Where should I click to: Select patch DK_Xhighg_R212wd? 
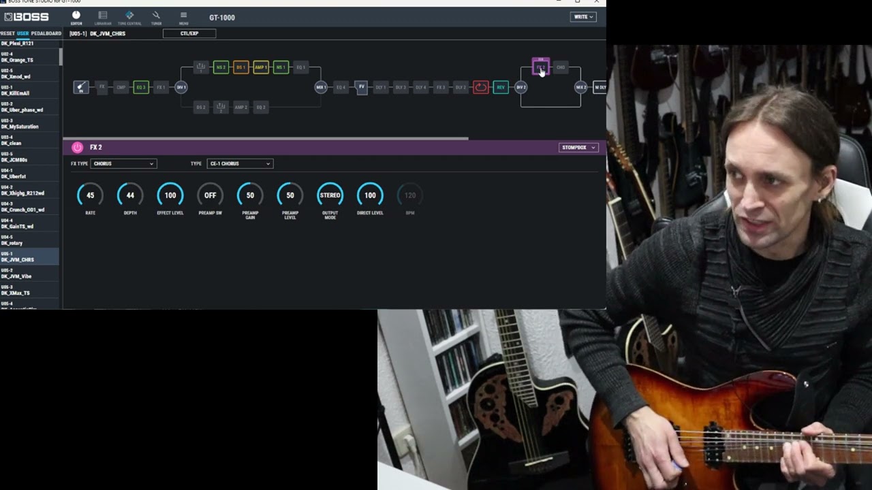29,191
